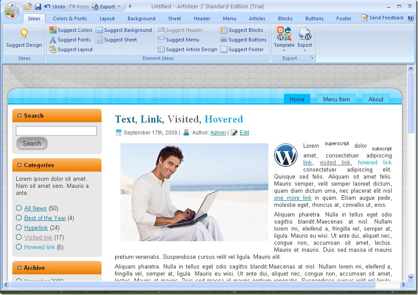
Task: Click Suggest Footer icon
Action: pos(224,49)
